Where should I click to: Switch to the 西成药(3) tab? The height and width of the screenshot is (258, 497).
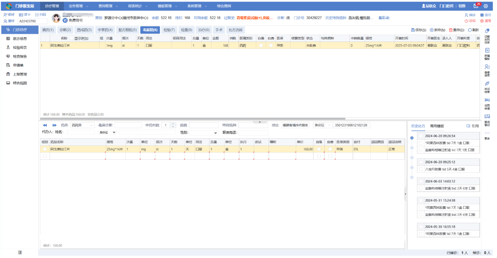click(x=84, y=30)
